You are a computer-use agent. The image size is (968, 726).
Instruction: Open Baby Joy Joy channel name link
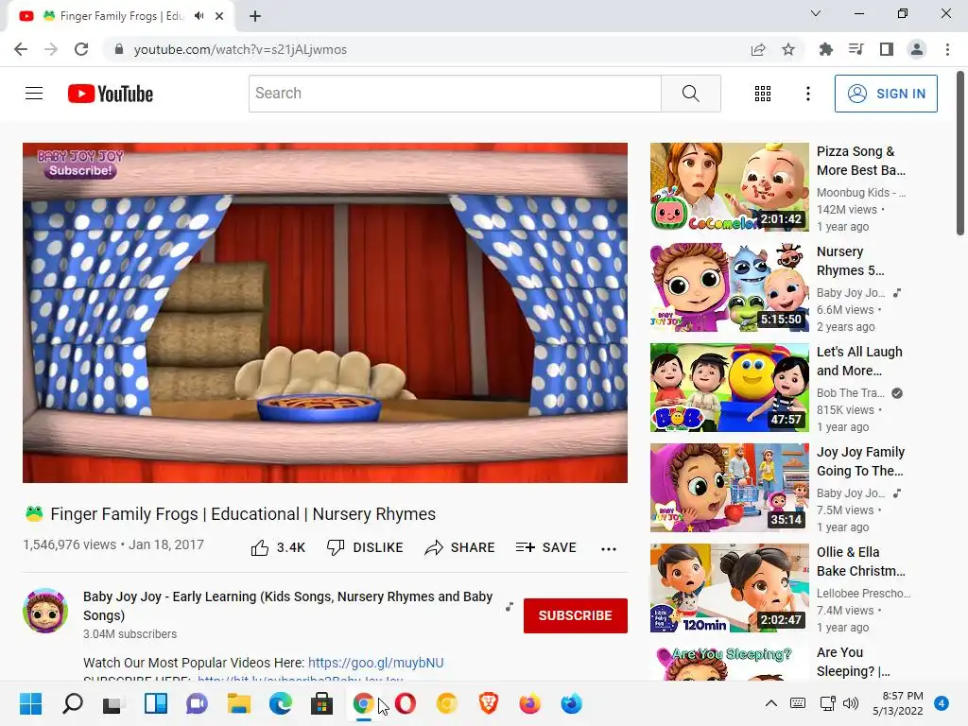click(287, 606)
